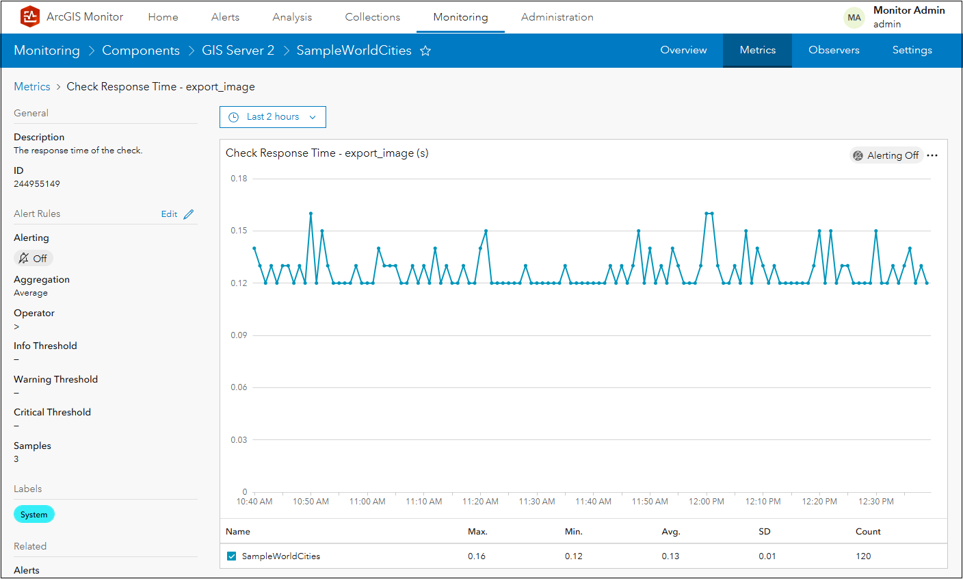
Task: Click the MA user avatar
Action: coord(854,18)
